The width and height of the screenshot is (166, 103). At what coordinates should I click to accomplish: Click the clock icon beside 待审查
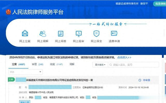pos(140,80)
